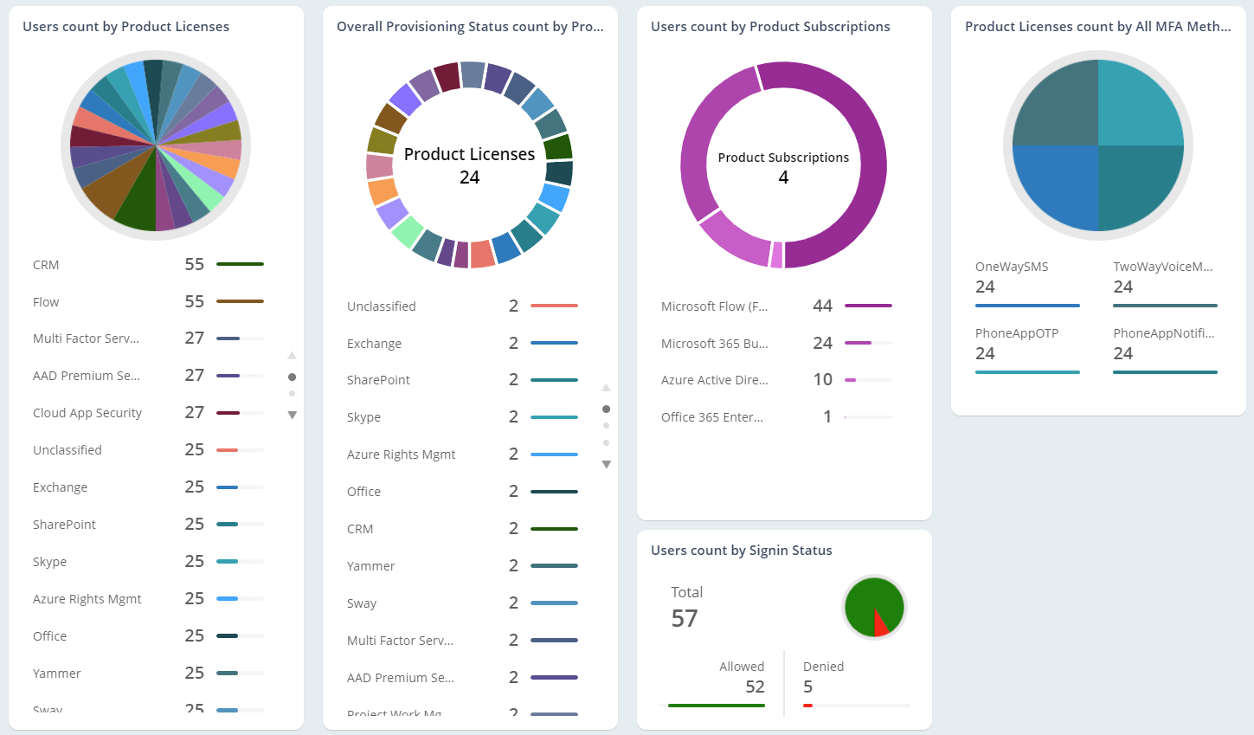The image size is (1254, 735).
Task: Select the CRM legend row showing 55 users
Action: 147,265
